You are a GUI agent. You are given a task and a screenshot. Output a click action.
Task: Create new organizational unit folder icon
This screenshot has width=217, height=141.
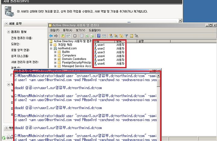(121, 36)
